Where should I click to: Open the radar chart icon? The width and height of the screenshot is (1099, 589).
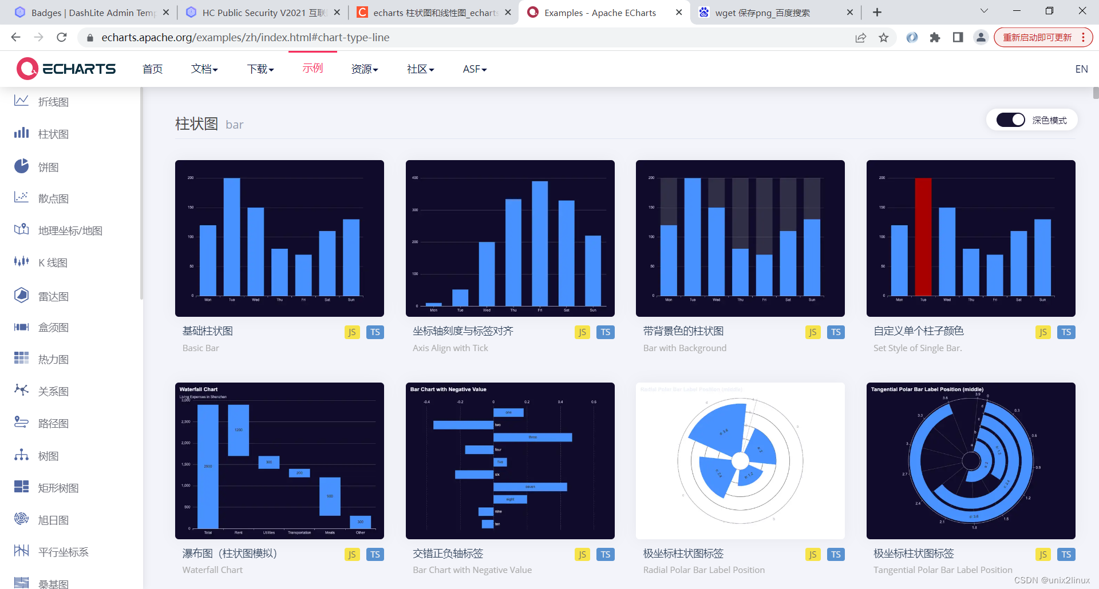point(21,295)
